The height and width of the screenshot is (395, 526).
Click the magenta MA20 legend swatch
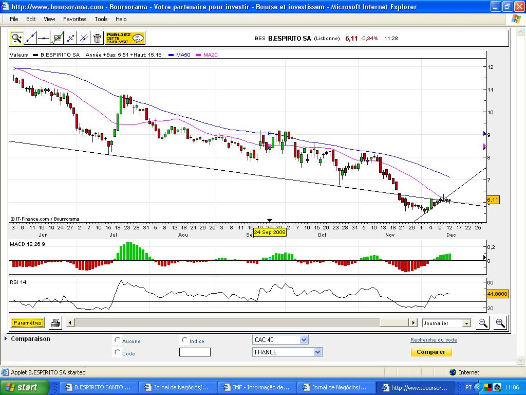point(198,55)
